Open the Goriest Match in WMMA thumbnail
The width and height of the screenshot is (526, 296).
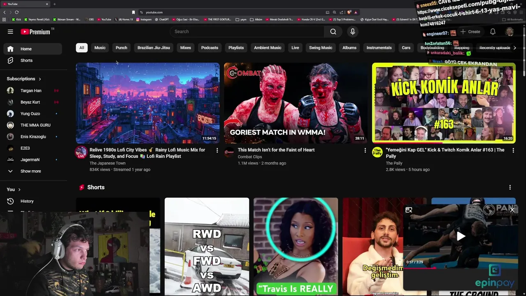tap(295, 103)
